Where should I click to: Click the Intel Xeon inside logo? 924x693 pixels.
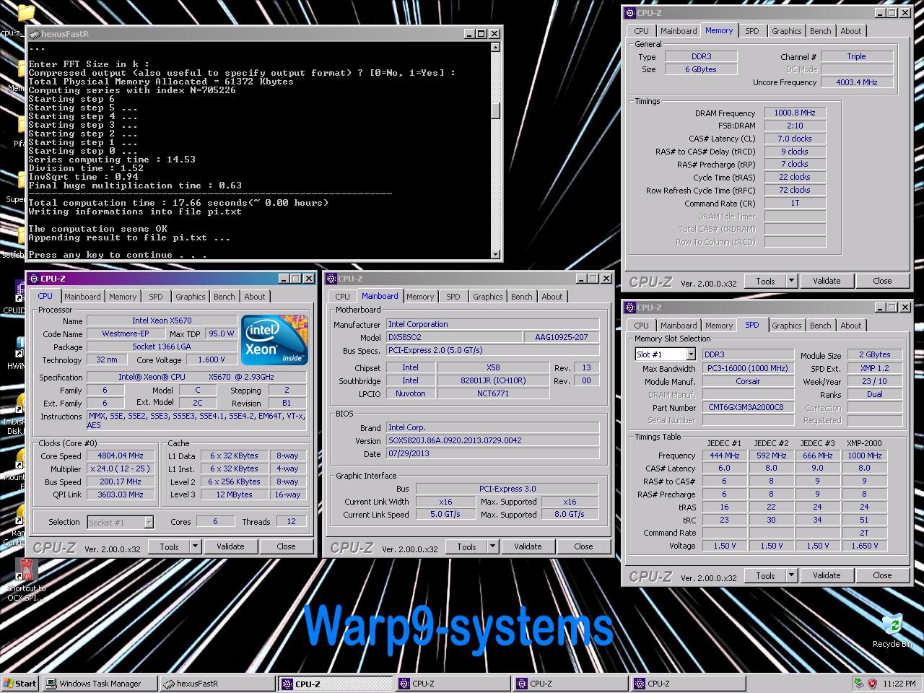pos(274,339)
